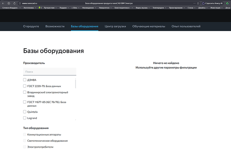Check the Электропотребители checkbox
The height and width of the screenshot is (150, 231).
[x=24, y=147]
